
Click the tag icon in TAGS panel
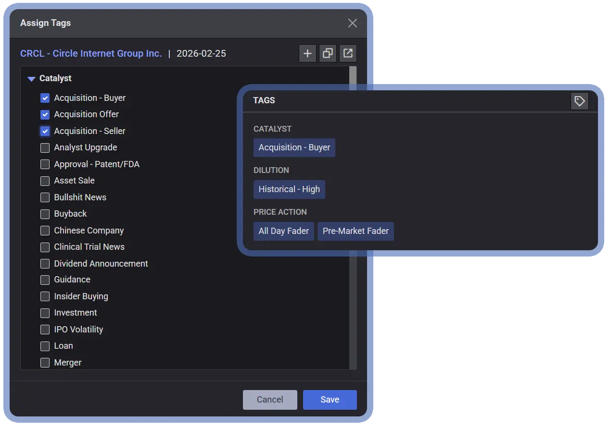coord(579,101)
